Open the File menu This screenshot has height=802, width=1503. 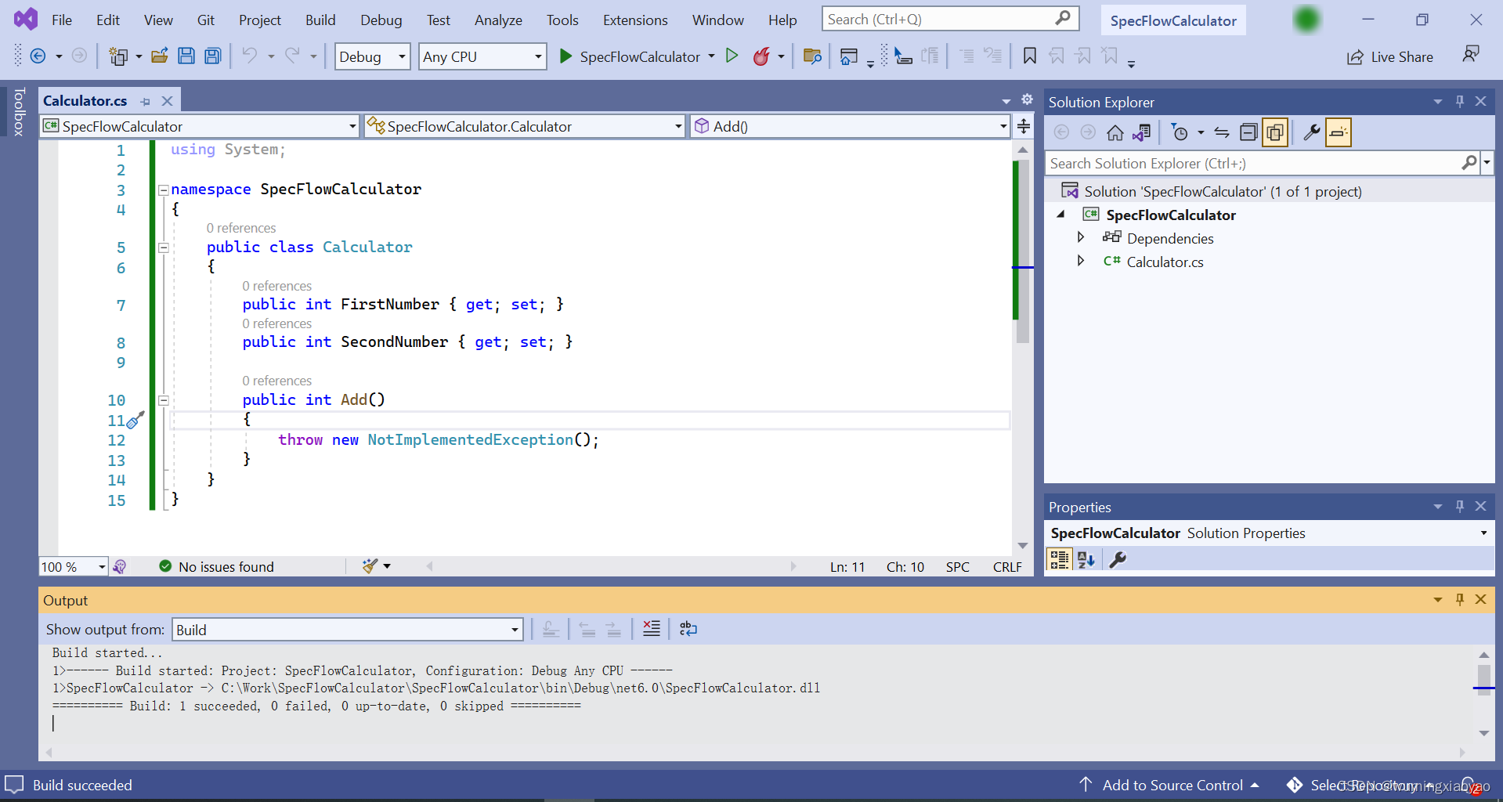coord(62,20)
